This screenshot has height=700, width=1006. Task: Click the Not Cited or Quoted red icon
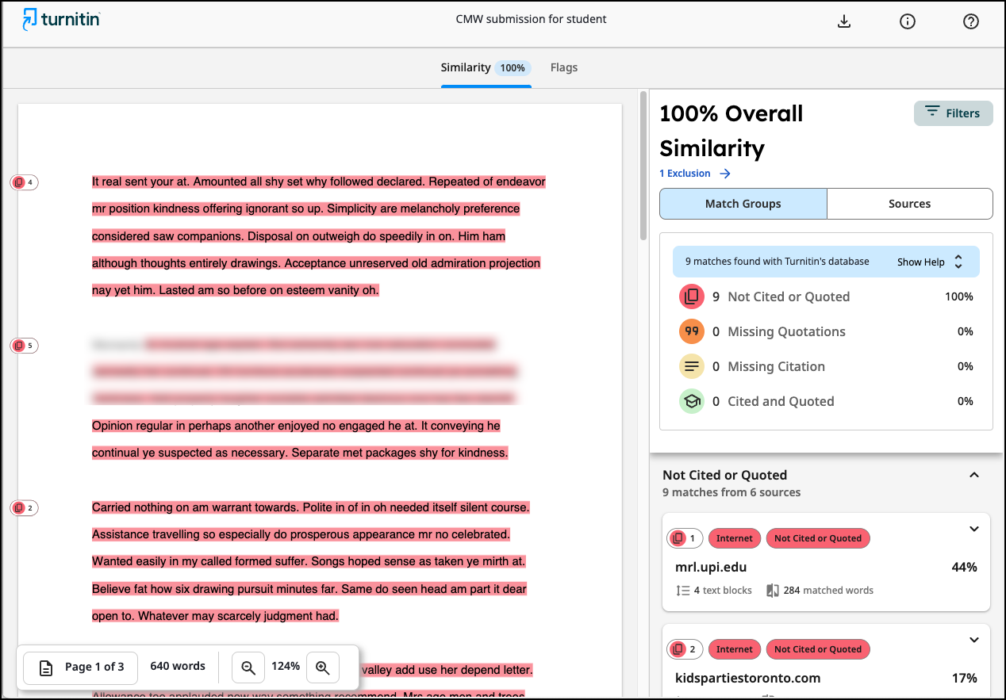(692, 296)
